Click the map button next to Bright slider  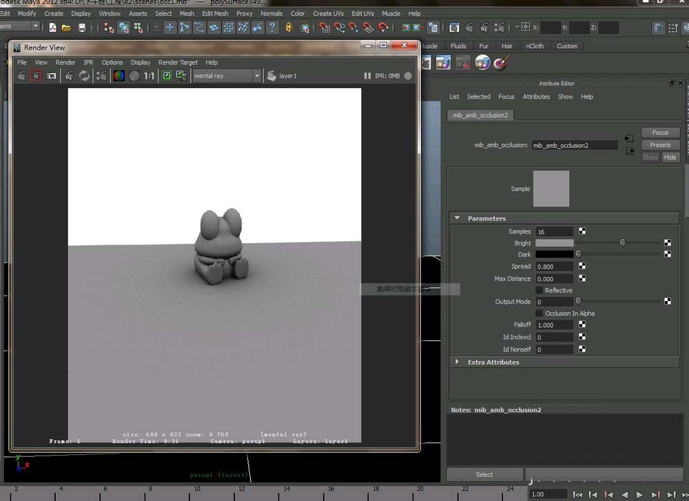(668, 243)
